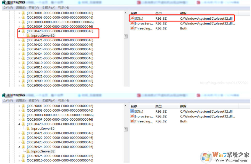
Task: Click the 数据 column header in the lower window
Action: (183, 106)
